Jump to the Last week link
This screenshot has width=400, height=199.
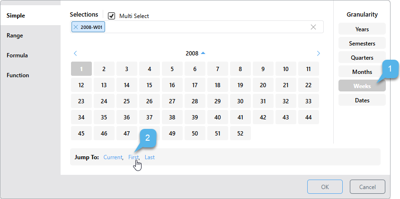click(x=150, y=157)
